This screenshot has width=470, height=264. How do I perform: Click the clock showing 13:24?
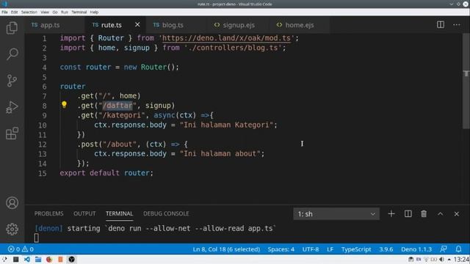[461, 259]
